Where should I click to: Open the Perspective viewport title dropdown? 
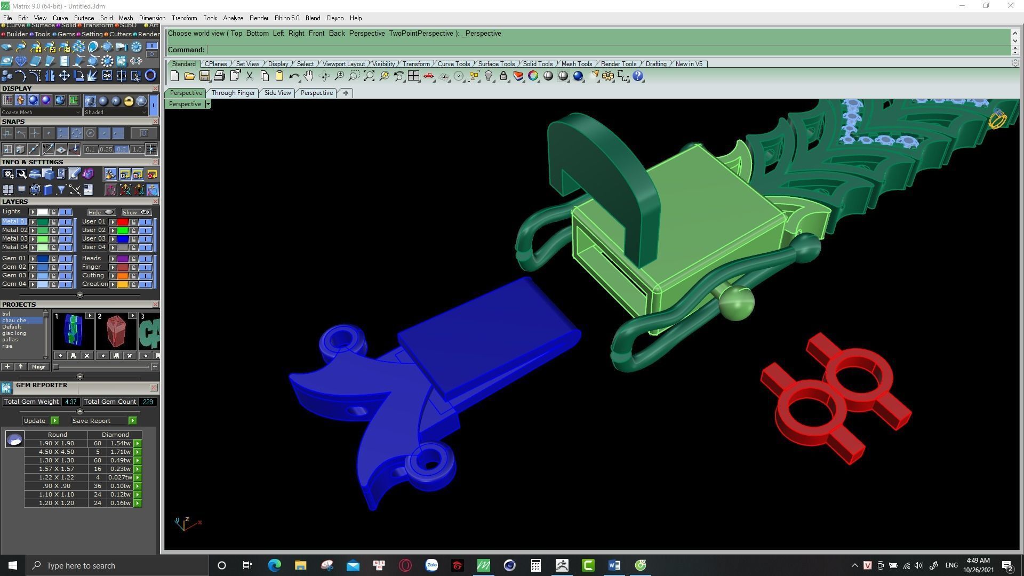208,104
